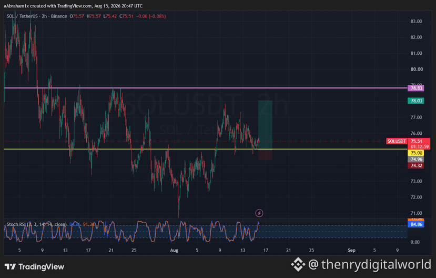This screenshot has width=436, height=278.
Task: Click the 71.00 price axis label
Action: (416, 213)
